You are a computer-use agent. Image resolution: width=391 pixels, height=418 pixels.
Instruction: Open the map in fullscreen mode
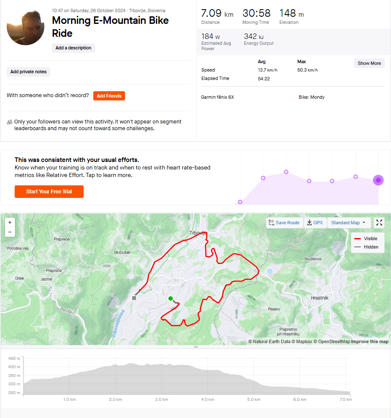(x=379, y=223)
